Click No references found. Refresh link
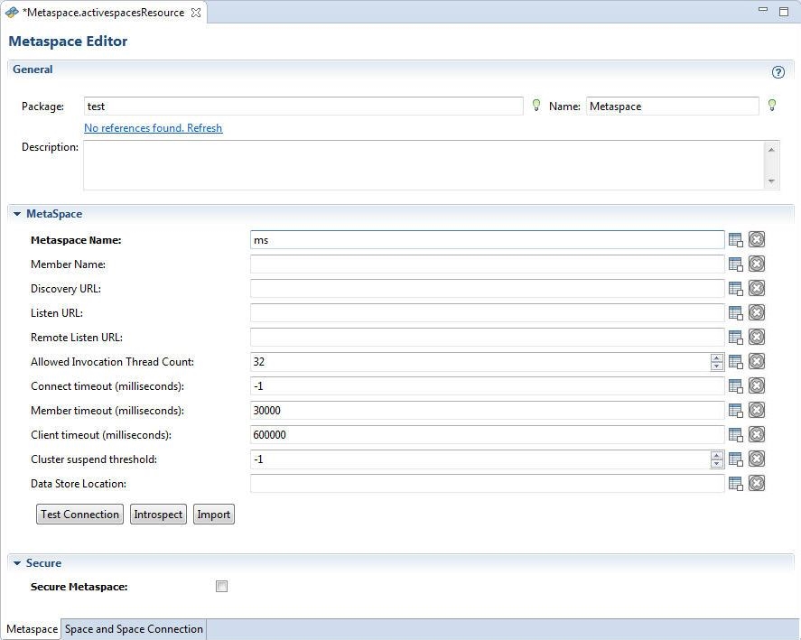The width and height of the screenshot is (801, 640). (x=154, y=128)
